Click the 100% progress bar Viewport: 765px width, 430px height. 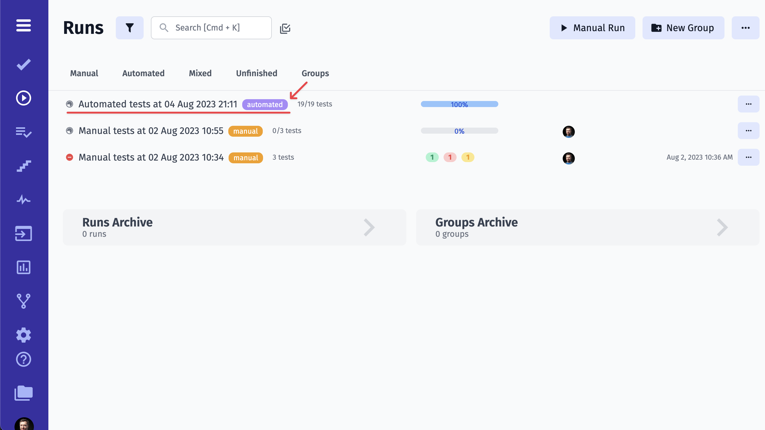459,104
